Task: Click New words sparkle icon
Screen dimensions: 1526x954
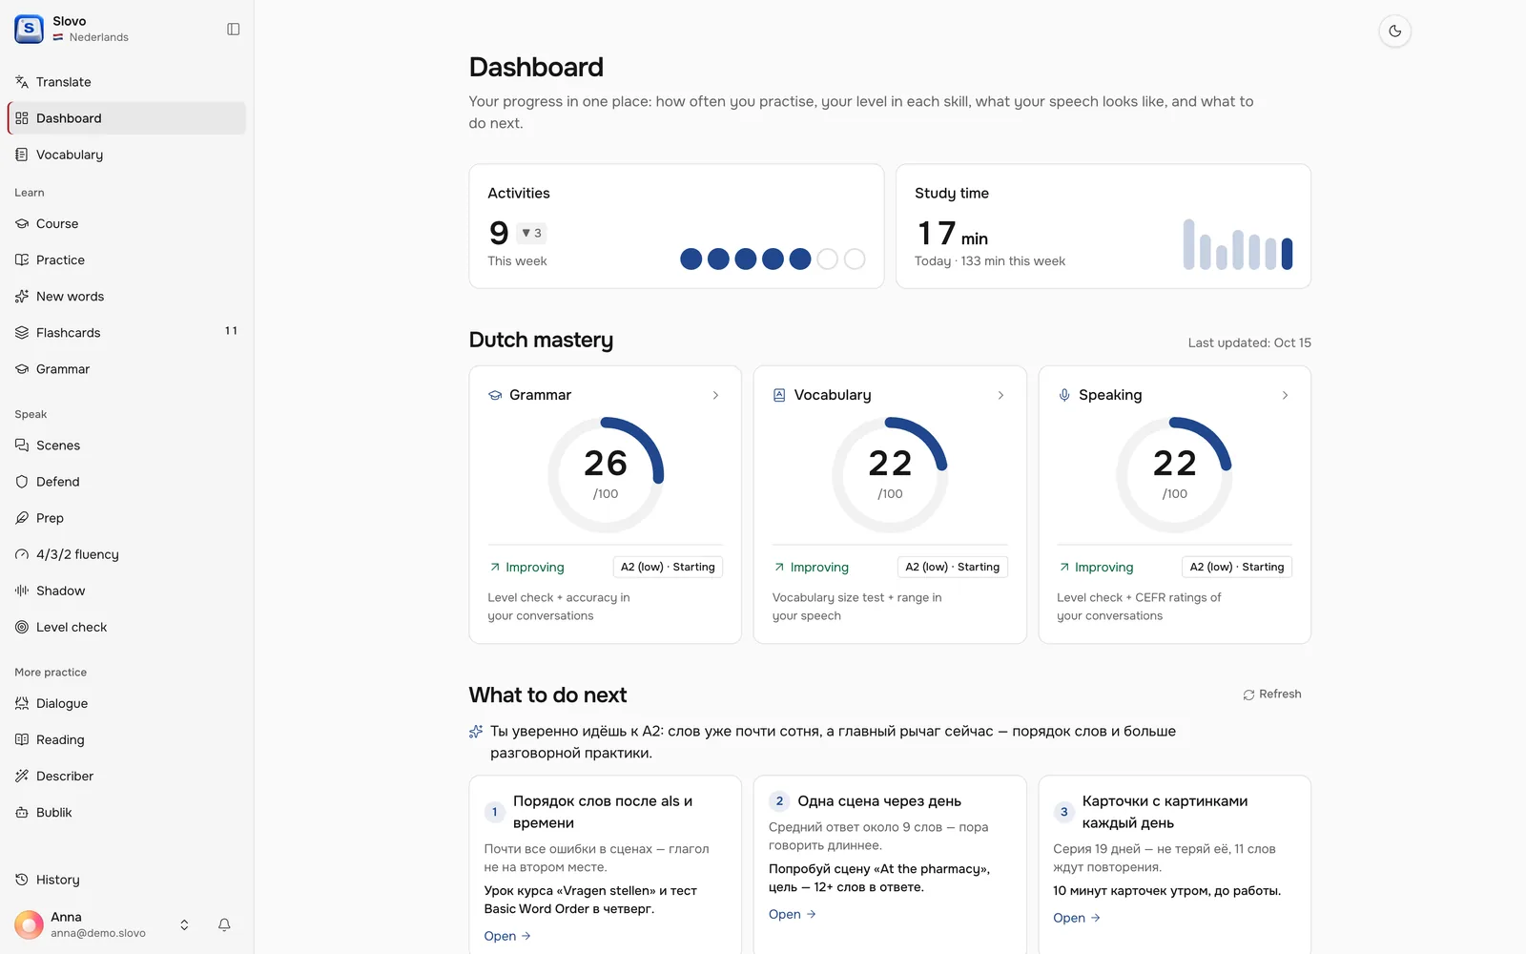Action: pyautogui.click(x=22, y=296)
